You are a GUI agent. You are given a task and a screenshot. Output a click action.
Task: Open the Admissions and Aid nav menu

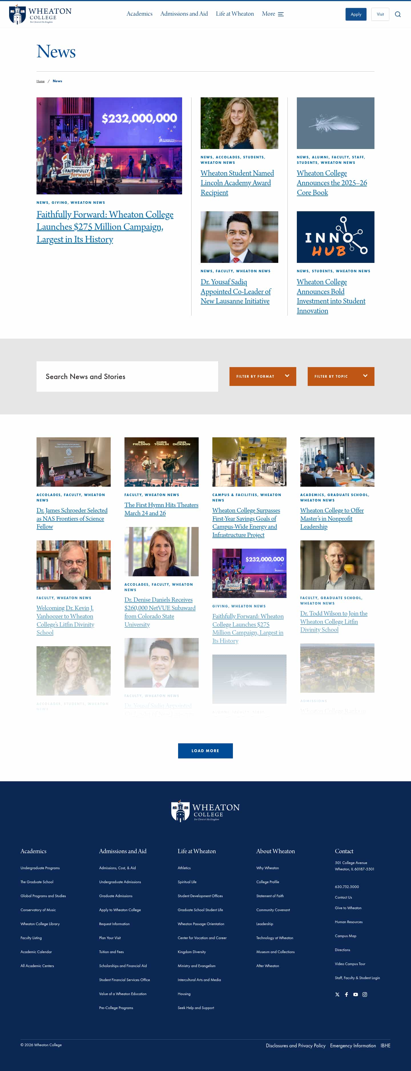click(184, 14)
